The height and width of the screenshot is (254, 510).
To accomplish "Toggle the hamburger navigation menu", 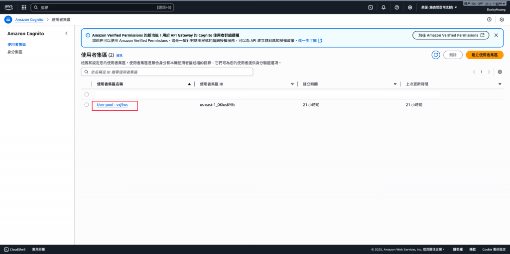I will tap(8, 19).
